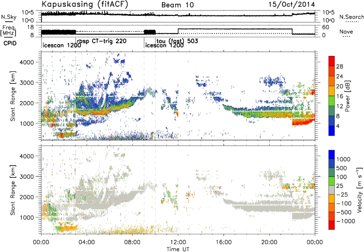364x252 pixels.
Task: Click 'Slant Range [km]' label of power panel
Action: [x=13, y=96]
